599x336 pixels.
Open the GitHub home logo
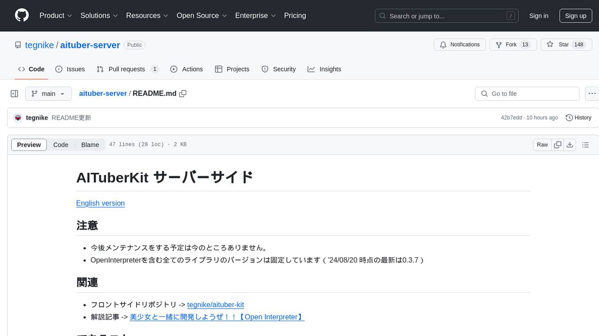coord(22,15)
